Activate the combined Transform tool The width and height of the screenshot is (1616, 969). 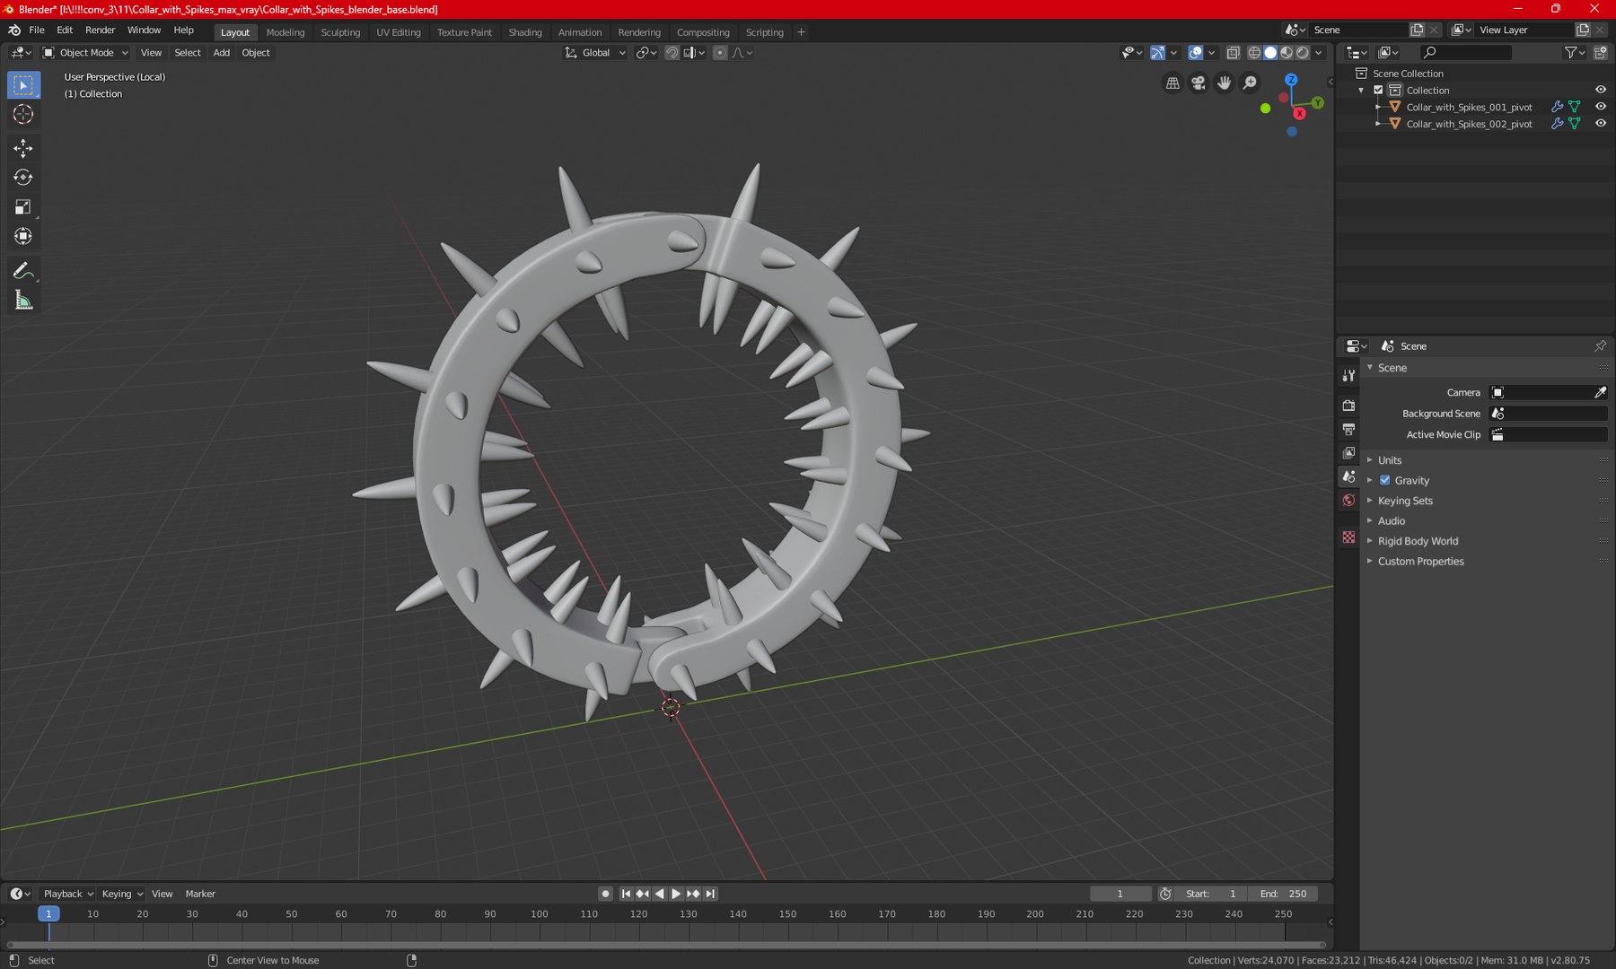(23, 236)
